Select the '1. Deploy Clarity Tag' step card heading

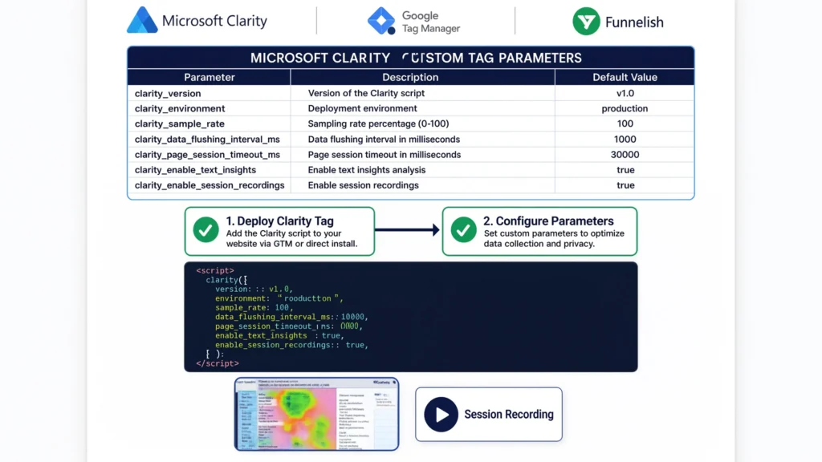pos(279,221)
